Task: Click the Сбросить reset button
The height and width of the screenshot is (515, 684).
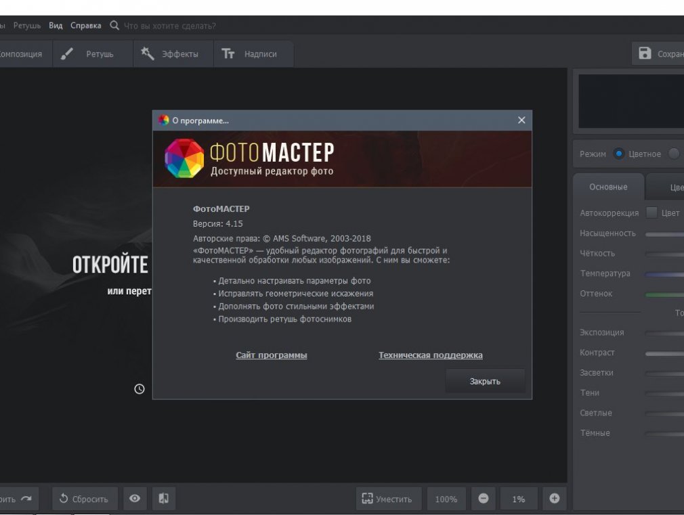Action: pyautogui.click(x=85, y=499)
